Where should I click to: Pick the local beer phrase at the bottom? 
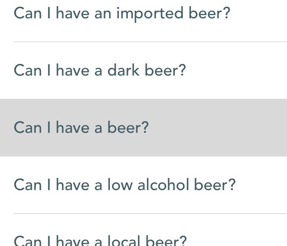click(x=100, y=240)
